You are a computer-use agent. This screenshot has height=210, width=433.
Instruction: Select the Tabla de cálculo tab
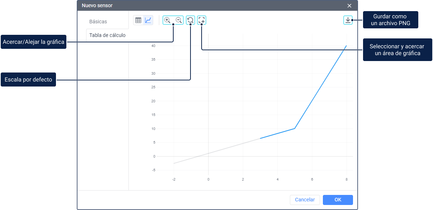(107, 35)
